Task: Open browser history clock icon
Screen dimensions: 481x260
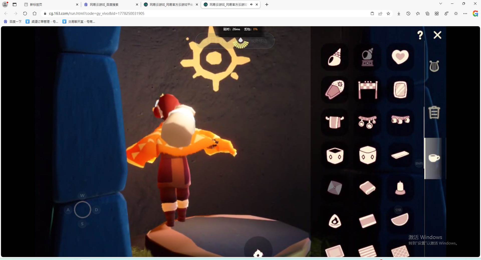Action: click(x=408, y=13)
